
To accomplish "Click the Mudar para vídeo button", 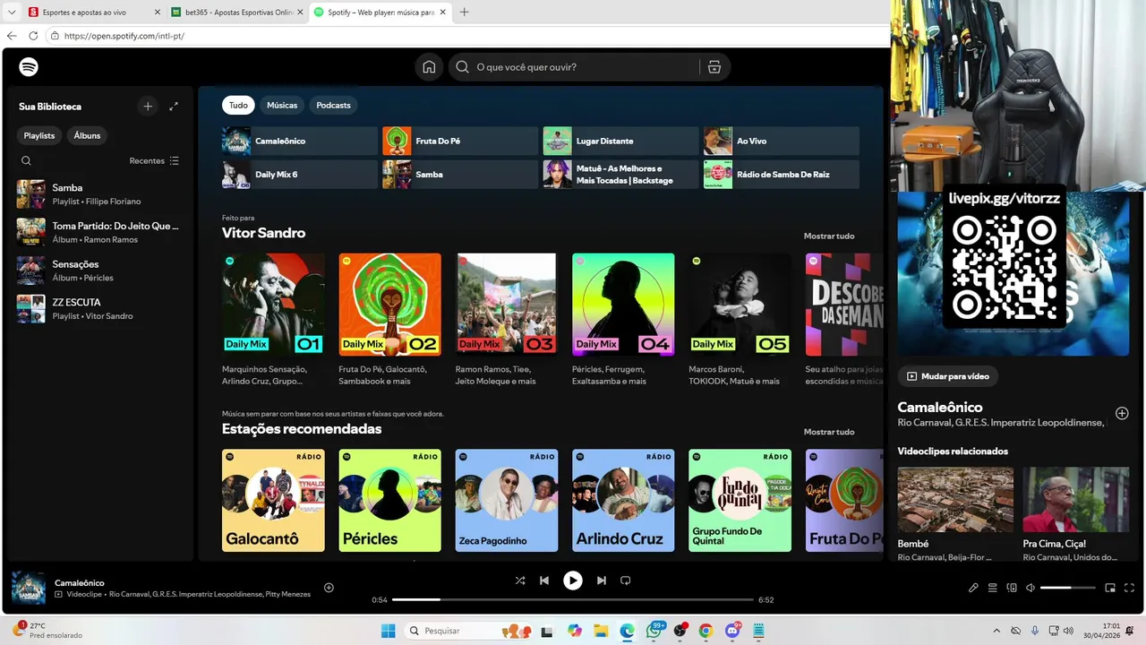I will 949,377.
